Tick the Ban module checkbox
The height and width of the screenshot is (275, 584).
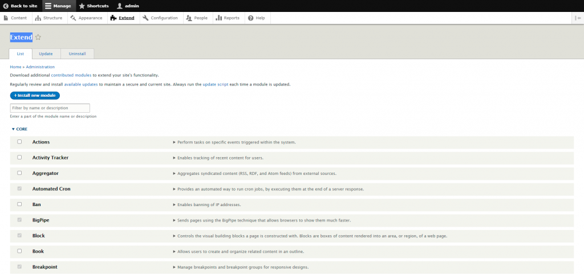pyautogui.click(x=19, y=204)
